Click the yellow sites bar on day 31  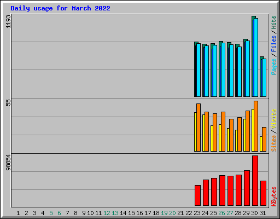coord(261,144)
